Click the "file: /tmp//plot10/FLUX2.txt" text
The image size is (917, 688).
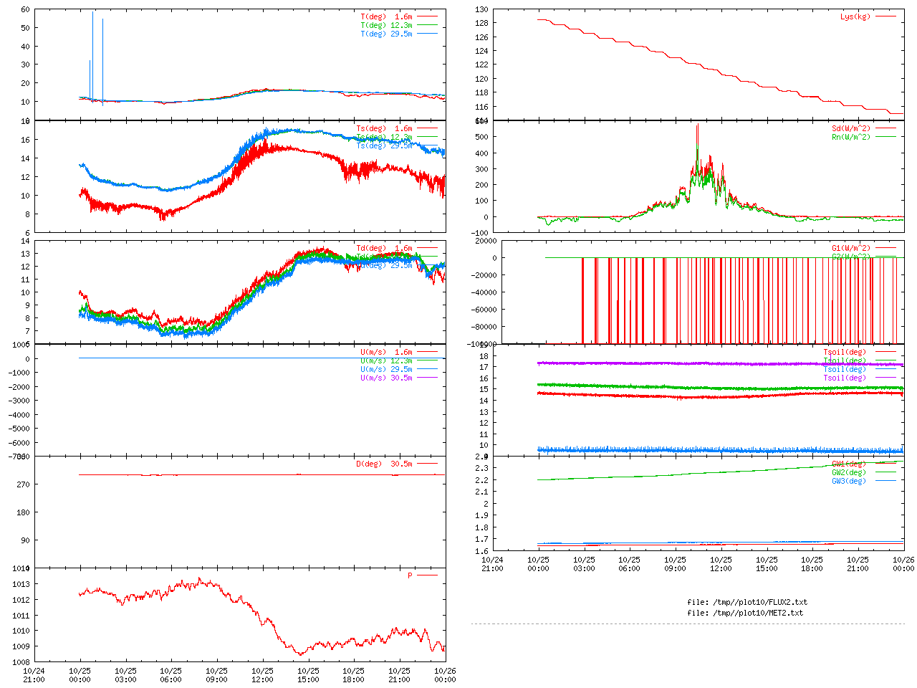(x=747, y=602)
